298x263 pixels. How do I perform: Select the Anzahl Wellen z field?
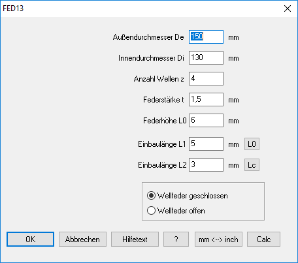click(x=206, y=79)
